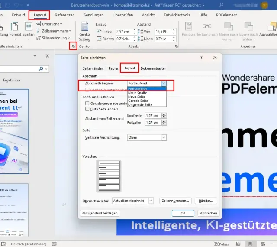The image size is (277, 247).
Task: Open the Format page size menu
Action: point(15,30)
